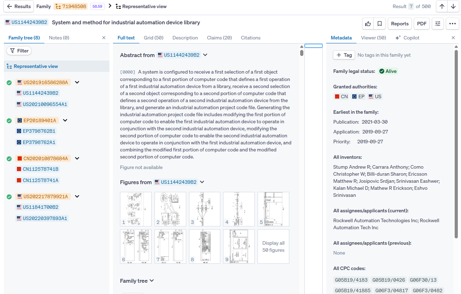Go to the previous result arrow

pos(442,6)
